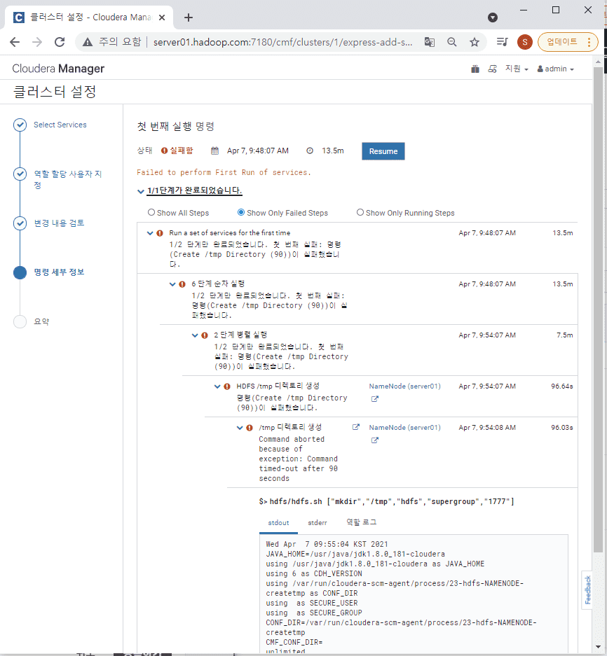
Task: Reload the page with refresh icon
Action: click(60, 42)
